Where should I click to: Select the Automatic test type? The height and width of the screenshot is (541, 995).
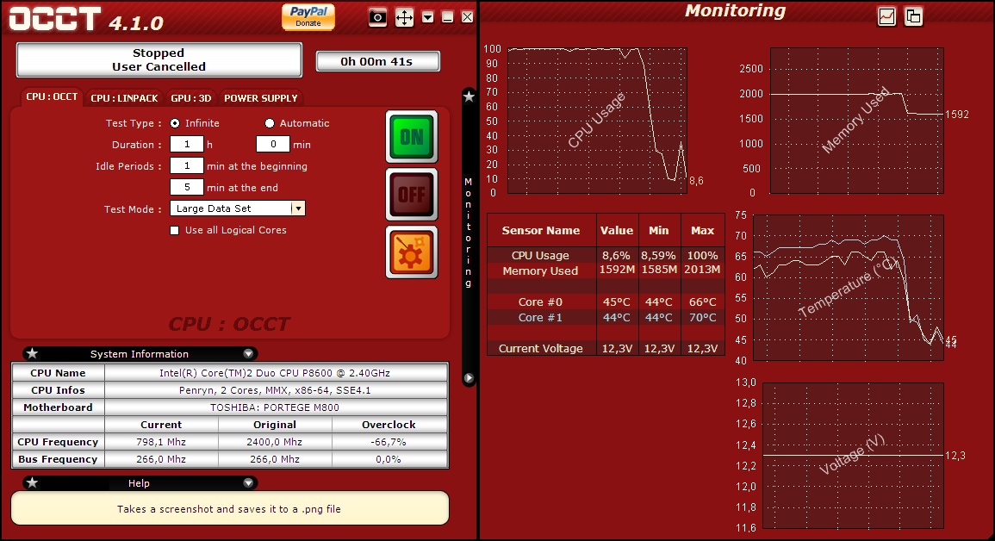click(270, 123)
